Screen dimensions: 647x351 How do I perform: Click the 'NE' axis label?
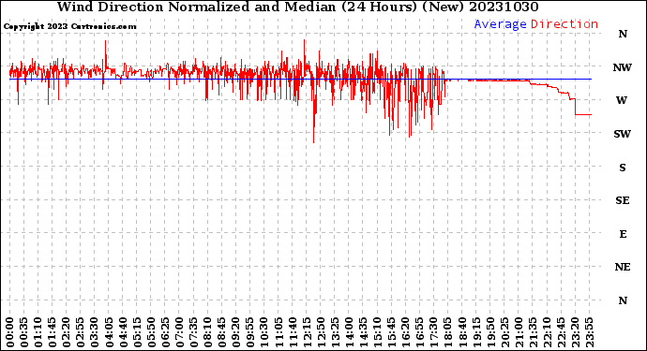tap(623, 268)
